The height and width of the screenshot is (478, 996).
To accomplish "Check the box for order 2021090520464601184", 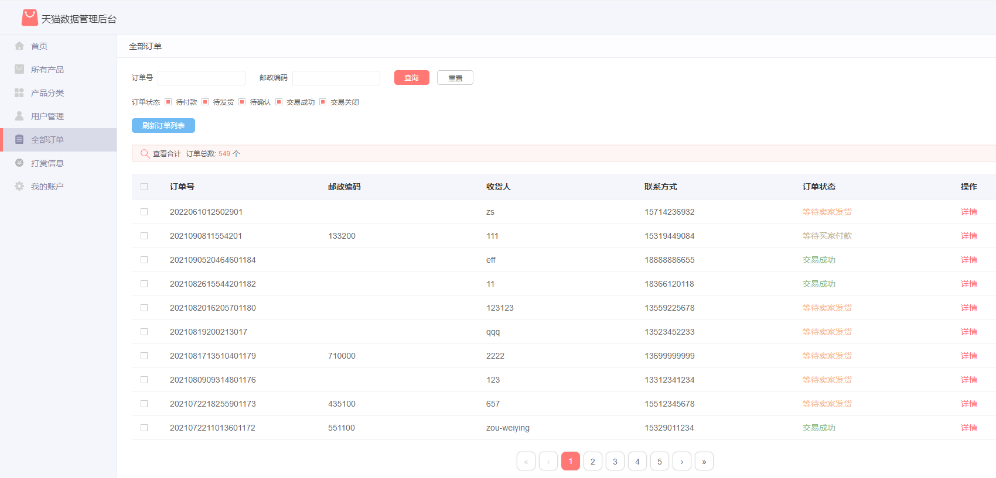I will (144, 260).
